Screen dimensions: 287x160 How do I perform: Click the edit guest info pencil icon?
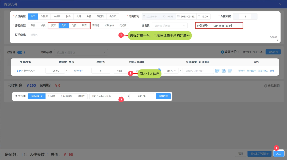pyautogui.click(x=223, y=71)
